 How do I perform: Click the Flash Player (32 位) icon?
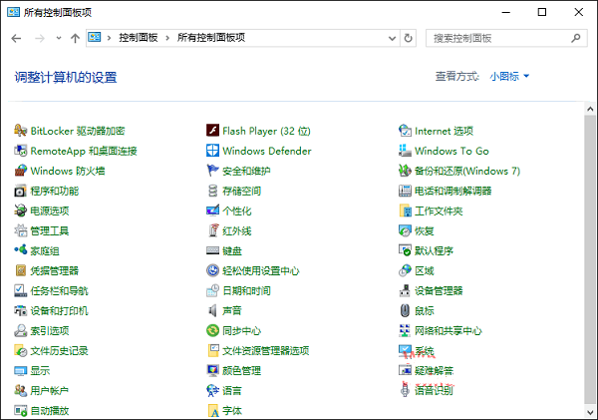(212, 131)
